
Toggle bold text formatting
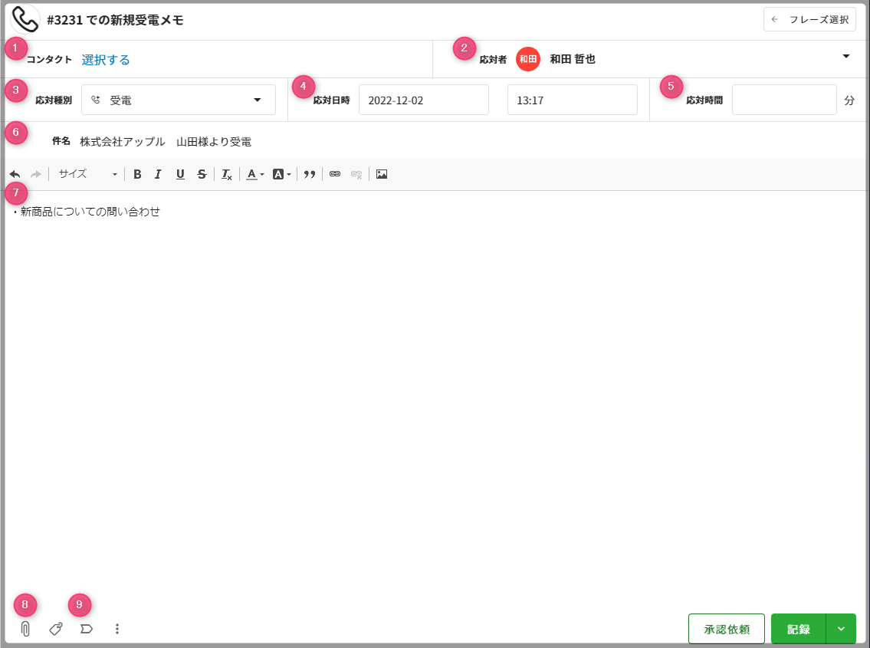point(137,174)
